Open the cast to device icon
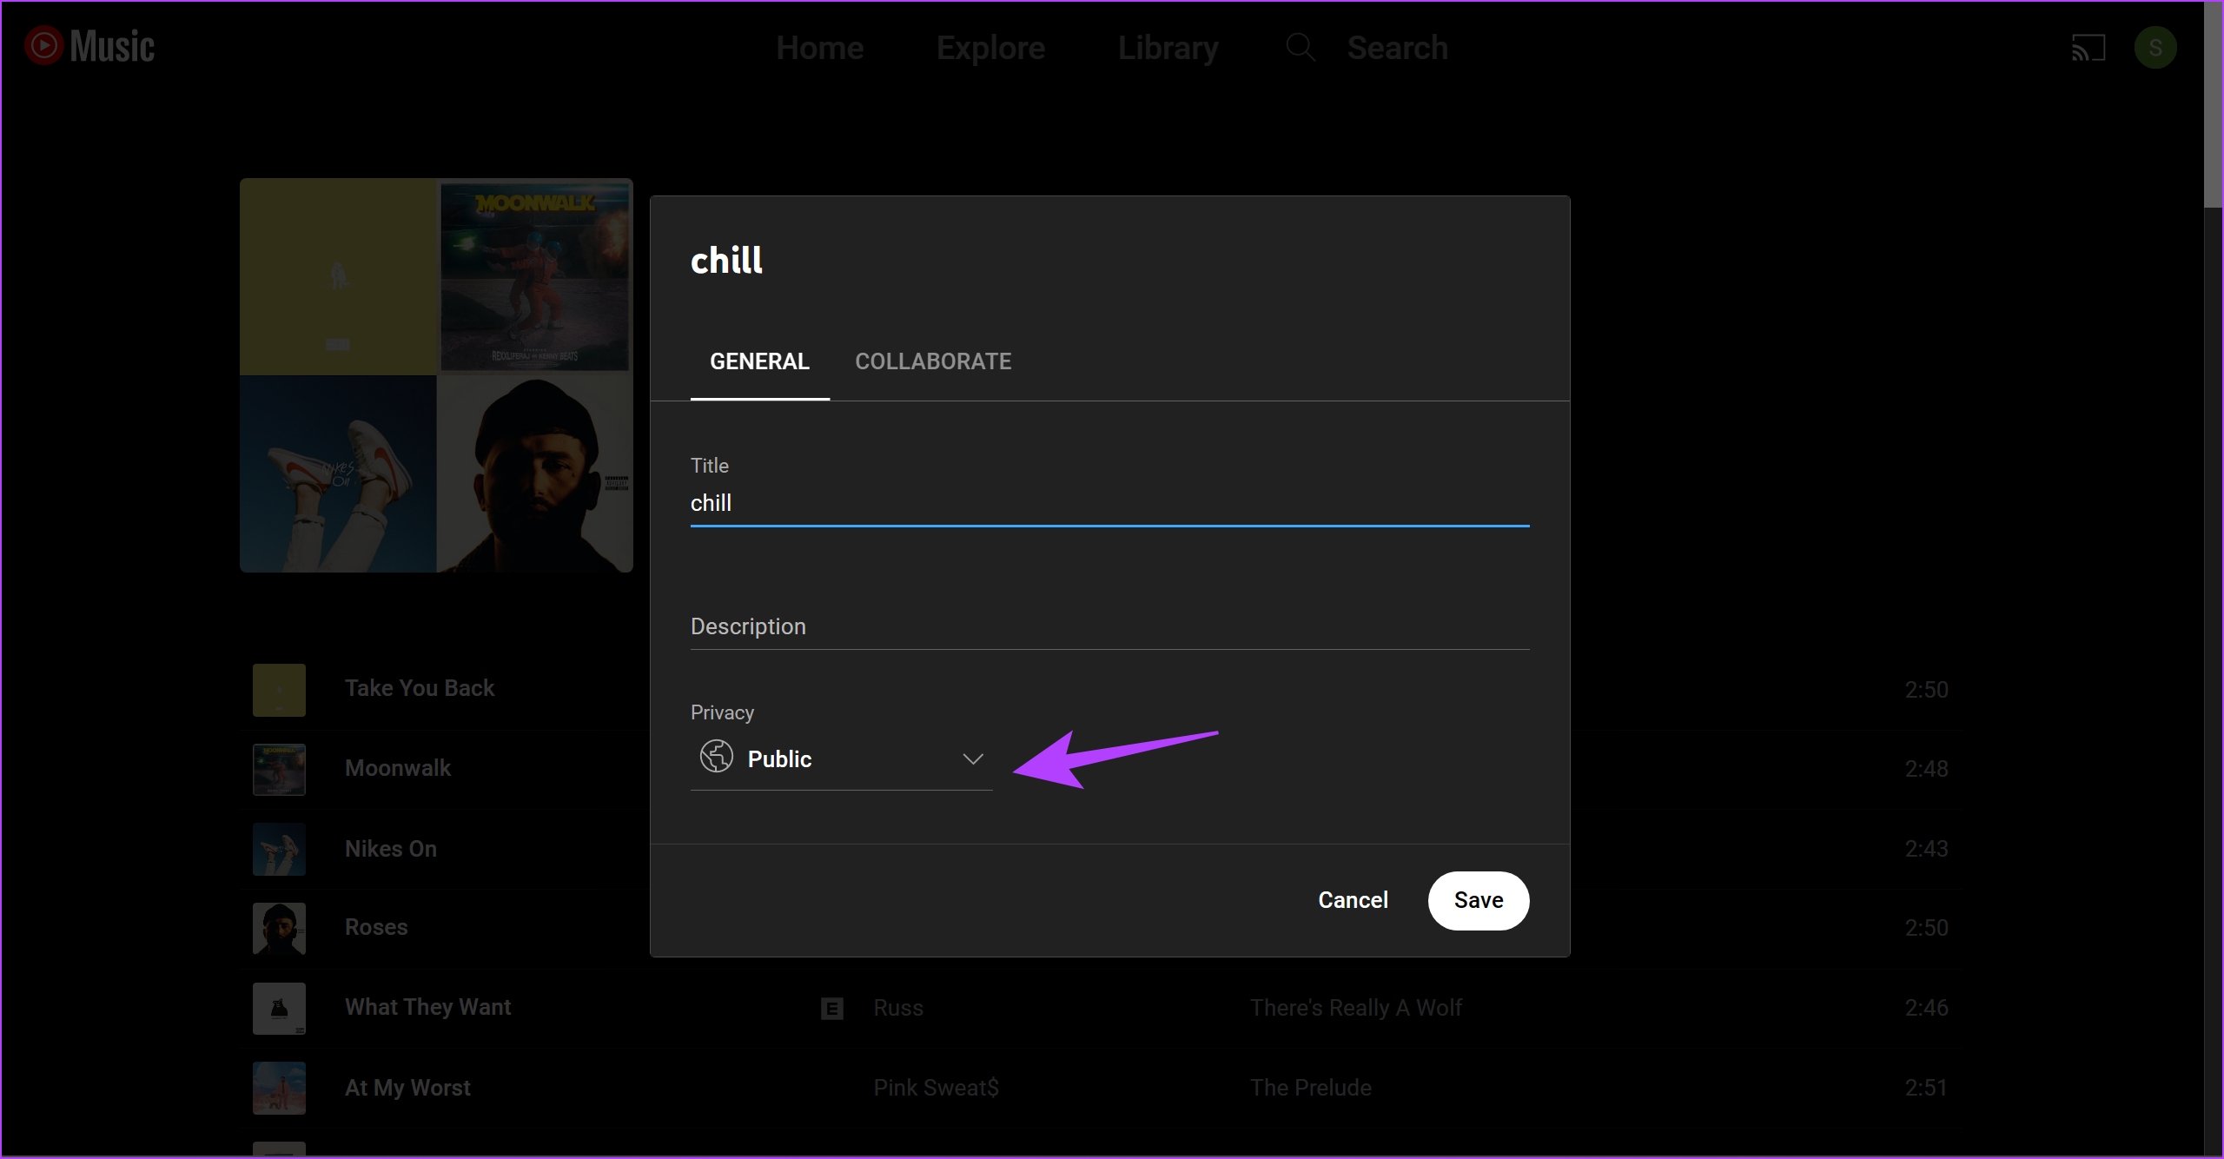 point(2088,48)
